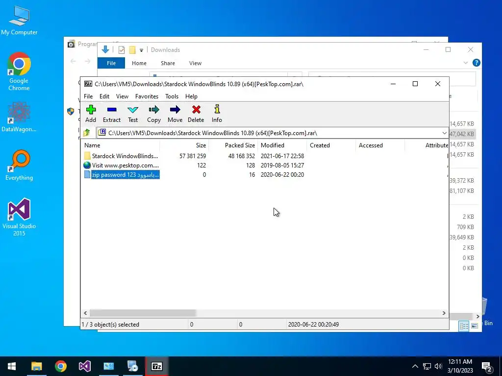This screenshot has width=502, height=376.
Task: Open the DataWagon desktop shortcut
Action: [x=19, y=117]
